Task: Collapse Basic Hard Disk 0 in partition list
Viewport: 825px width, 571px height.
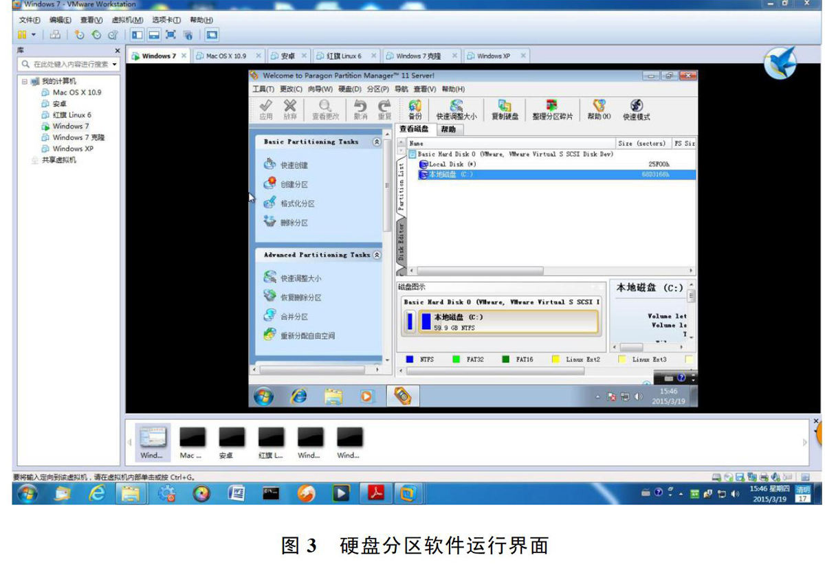Action: pyautogui.click(x=412, y=155)
